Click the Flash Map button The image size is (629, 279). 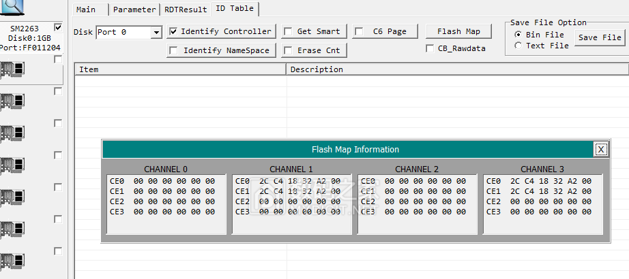pyautogui.click(x=458, y=31)
